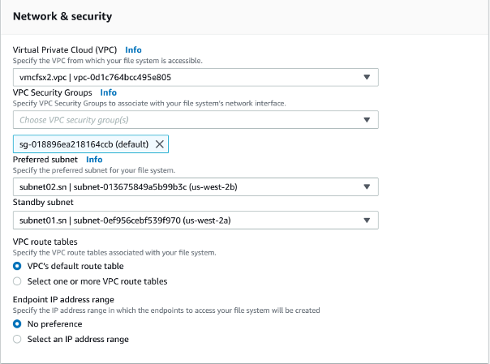490x364 pixels.
Task: Open the Preferred subnet dropdown
Action: (x=367, y=187)
